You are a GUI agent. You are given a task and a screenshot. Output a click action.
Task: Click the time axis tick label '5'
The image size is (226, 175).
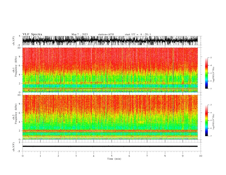point(112,156)
